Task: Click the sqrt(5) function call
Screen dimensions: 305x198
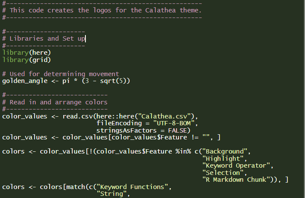Action: (x=113, y=81)
